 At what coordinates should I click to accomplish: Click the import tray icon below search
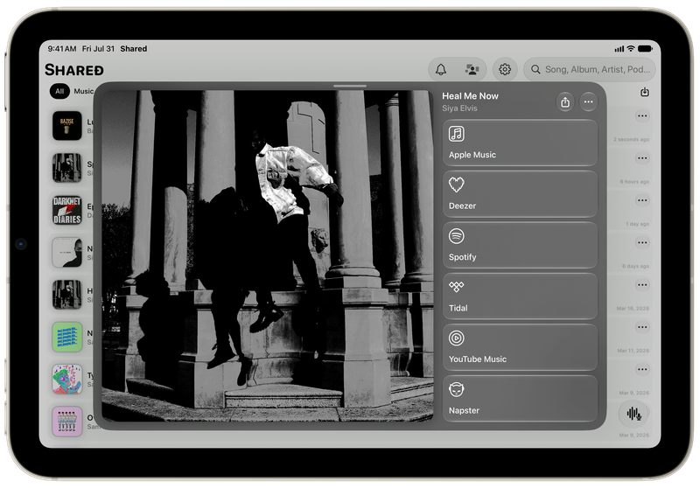click(645, 92)
